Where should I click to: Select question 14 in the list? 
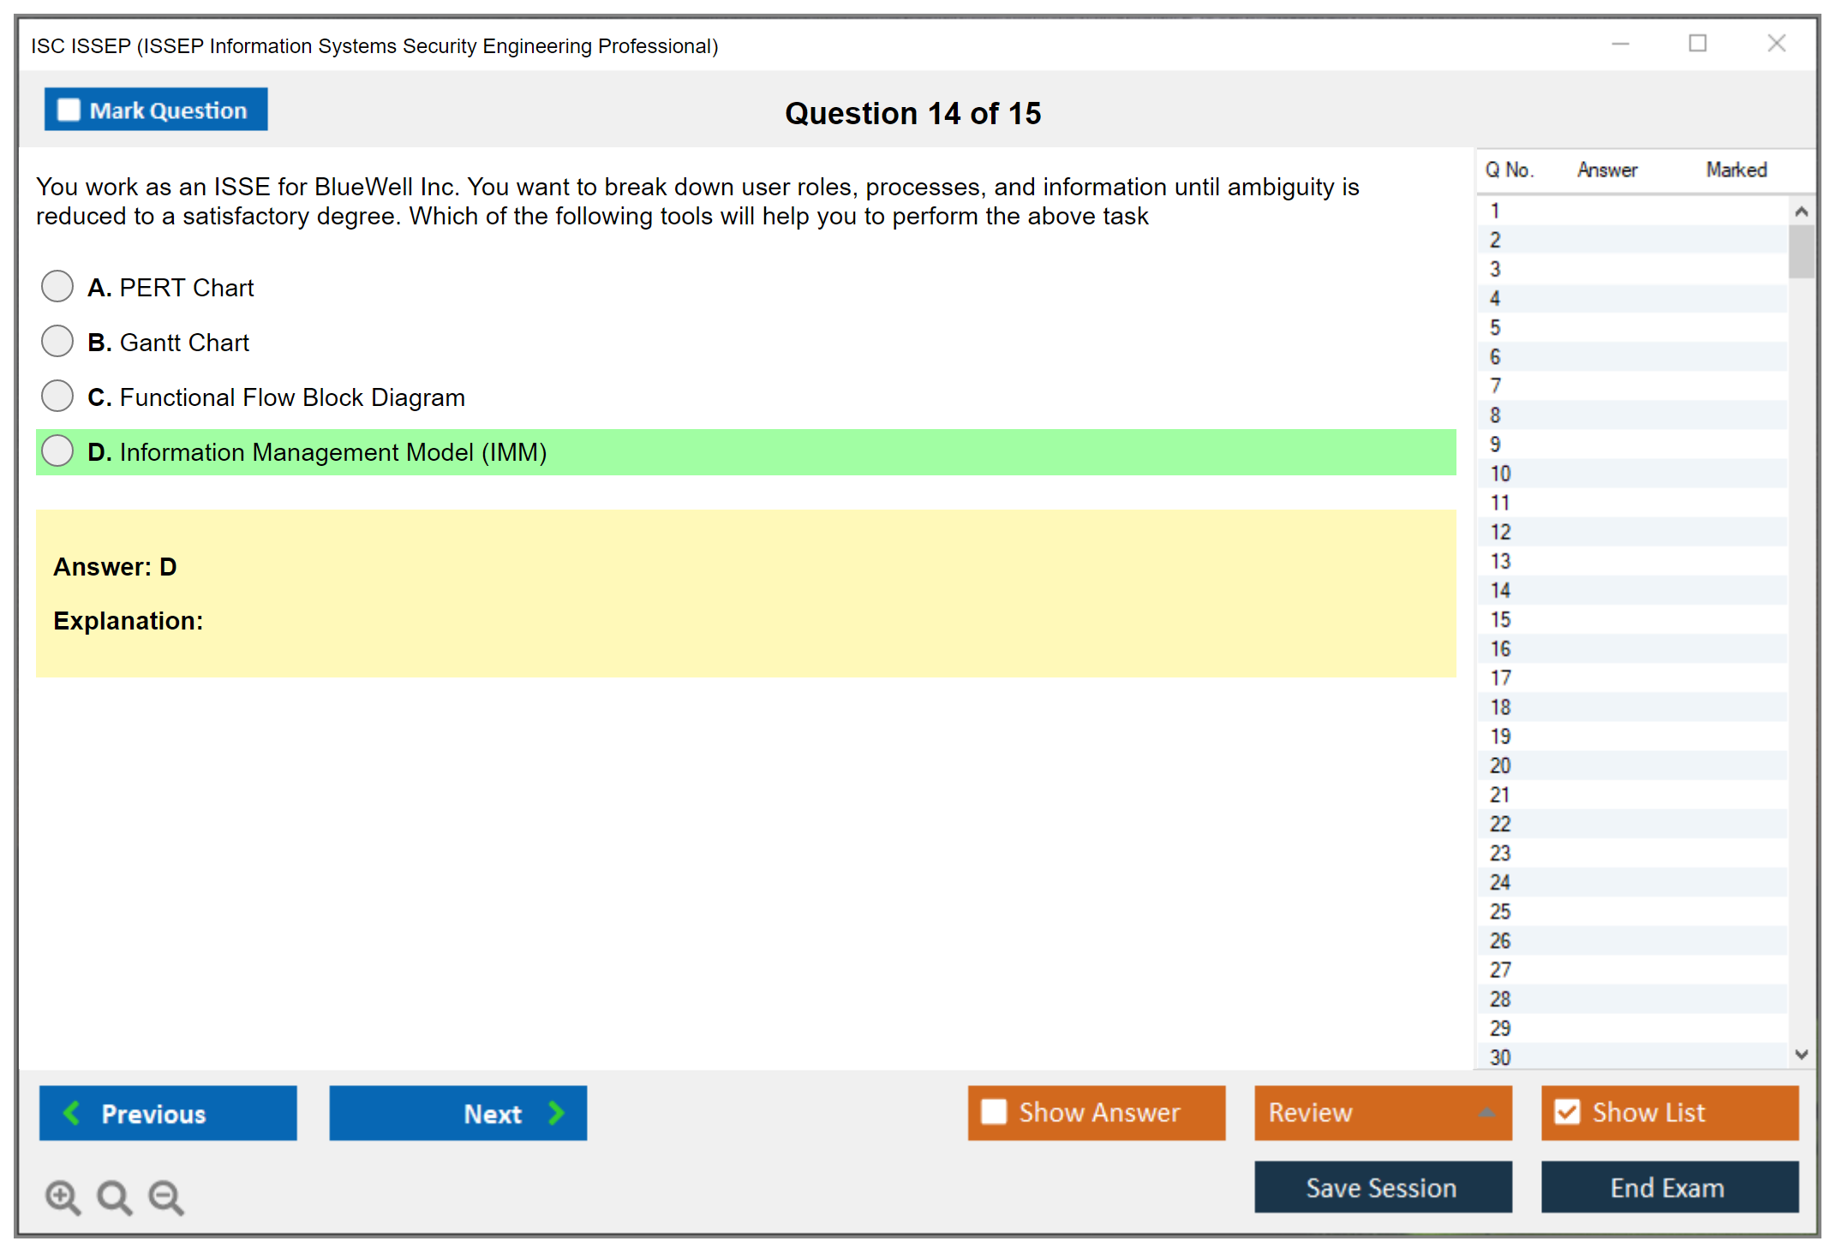(1501, 590)
